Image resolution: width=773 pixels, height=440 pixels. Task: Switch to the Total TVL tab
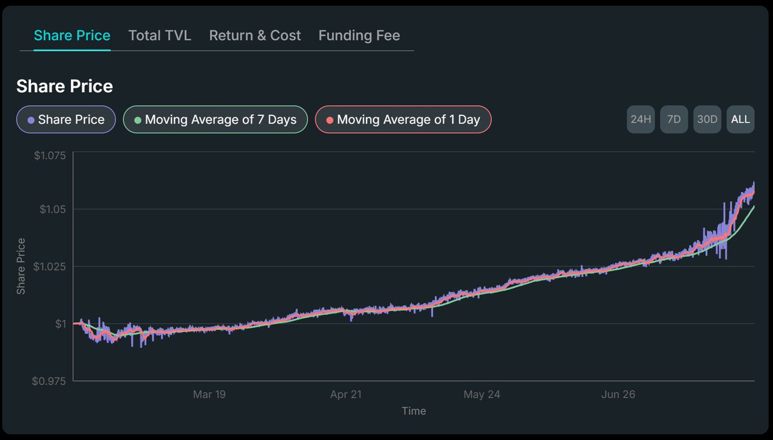tap(160, 35)
